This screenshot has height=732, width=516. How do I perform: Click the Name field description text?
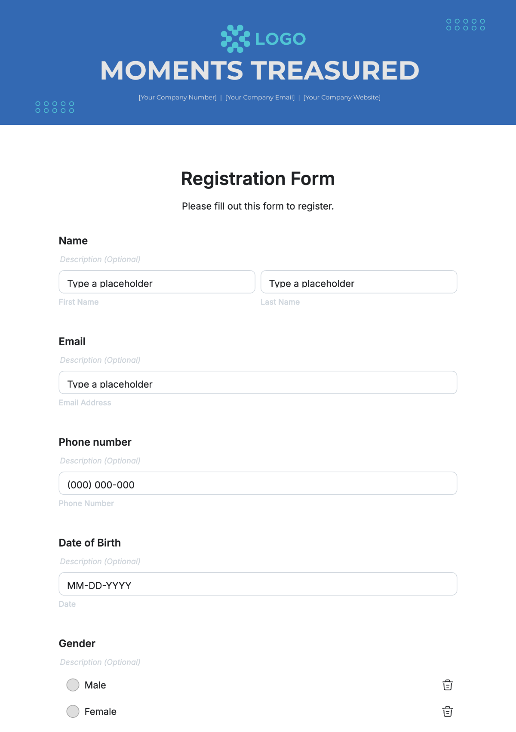coord(100,259)
